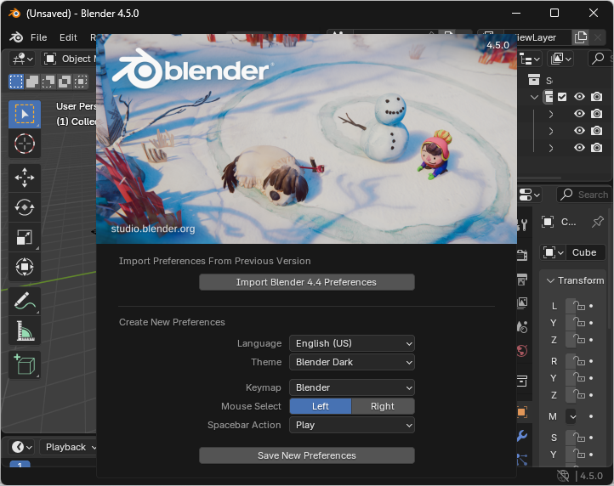Open the red World properties tab
Image resolution: width=614 pixels, height=486 pixels.
click(522, 350)
